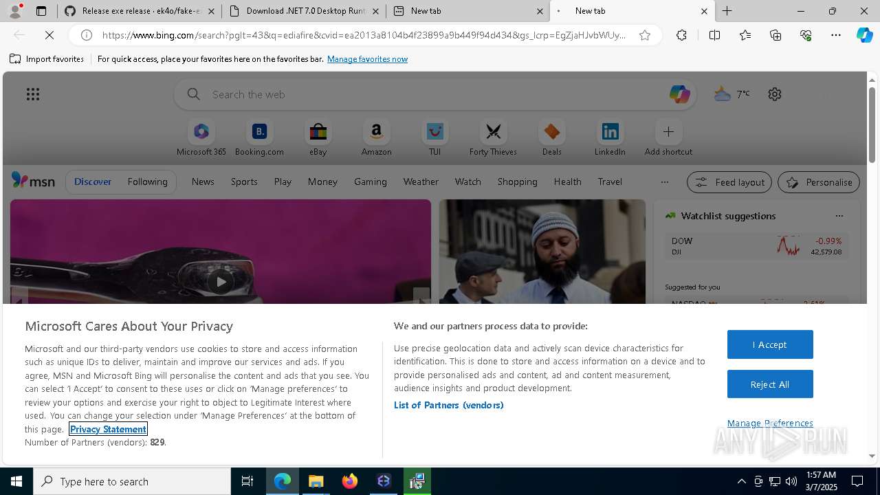Open the Forty Thieves shortcut
880x495 pixels.
click(493, 138)
